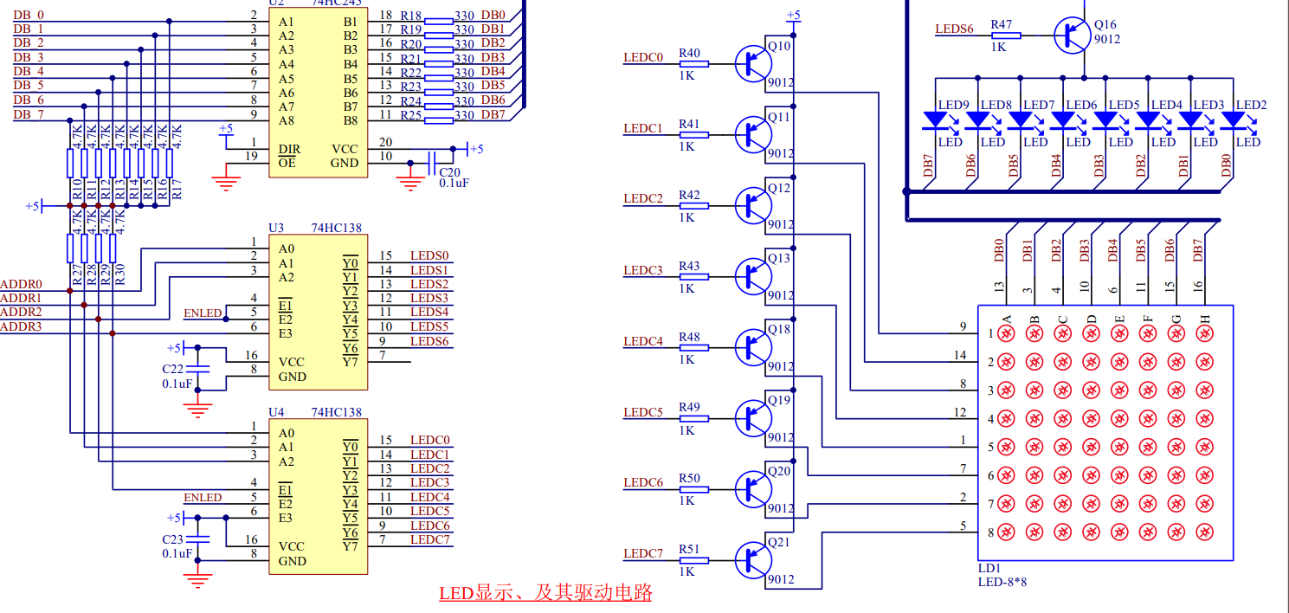Click the 'ADDR3' net label

[x=22, y=326]
